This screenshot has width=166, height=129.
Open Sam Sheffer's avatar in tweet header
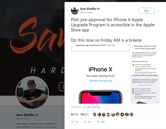tap(75, 11)
